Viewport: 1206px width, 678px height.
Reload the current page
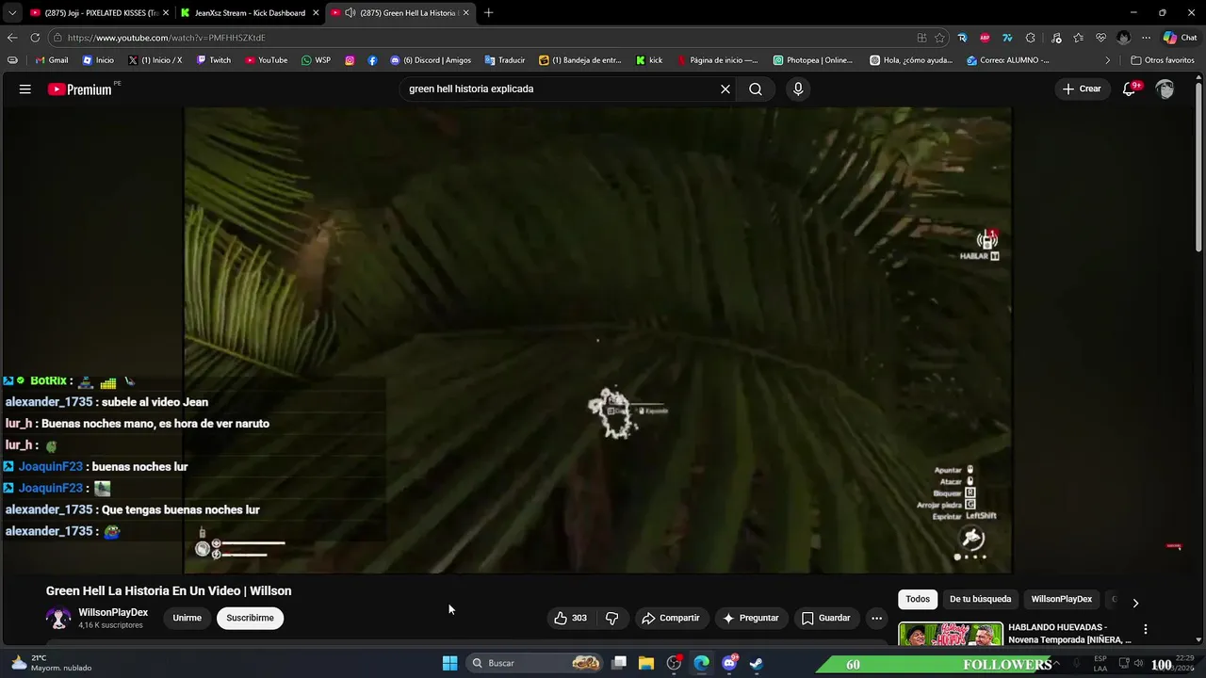pyautogui.click(x=35, y=38)
